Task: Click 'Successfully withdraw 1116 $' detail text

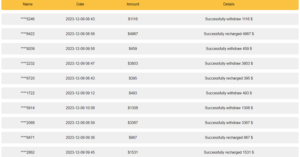Action: [229, 19]
